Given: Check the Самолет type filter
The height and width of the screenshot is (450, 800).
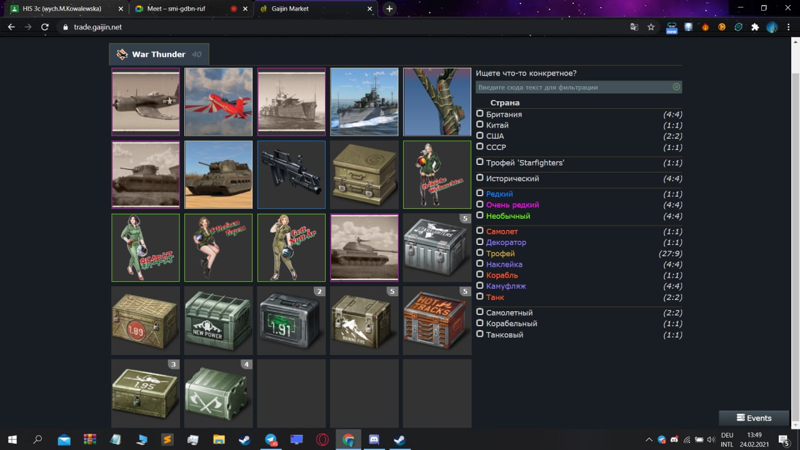Looking at the screenshot, I should point(480,231).
